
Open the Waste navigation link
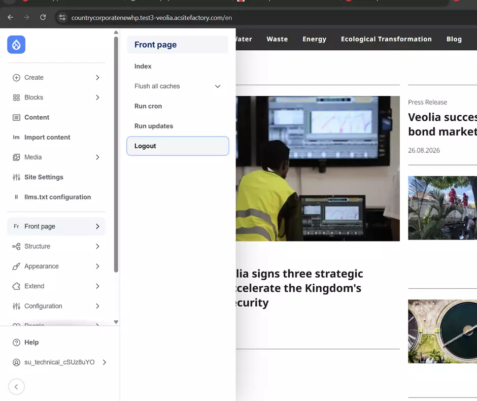point(277,39)
